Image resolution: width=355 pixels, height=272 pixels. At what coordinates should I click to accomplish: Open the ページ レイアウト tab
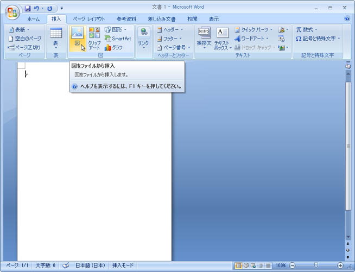pos(89,19)
